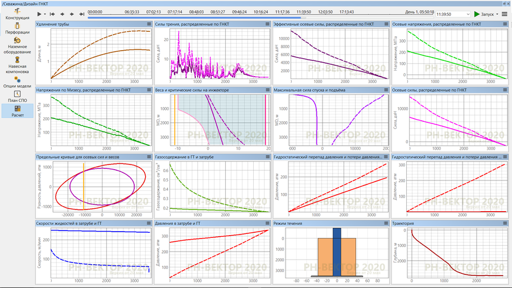The width and height of the screenshot is (512, 288).
Task: Click the Запуск run button
Action: 484,14
